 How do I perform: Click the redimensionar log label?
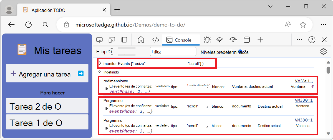tap(116, 81)
